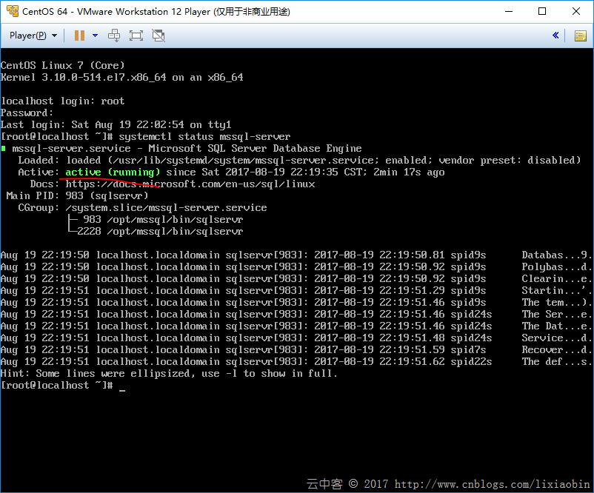The image size is (594, 493).
Task: Click 'CentOS Linux 7 (Core)' banner text
Action: tap(62, 65)
